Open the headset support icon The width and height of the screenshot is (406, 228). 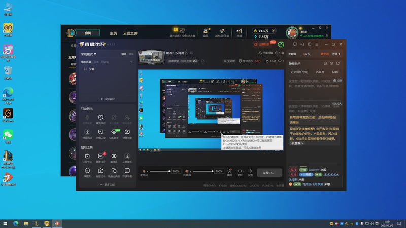[302, 44]
